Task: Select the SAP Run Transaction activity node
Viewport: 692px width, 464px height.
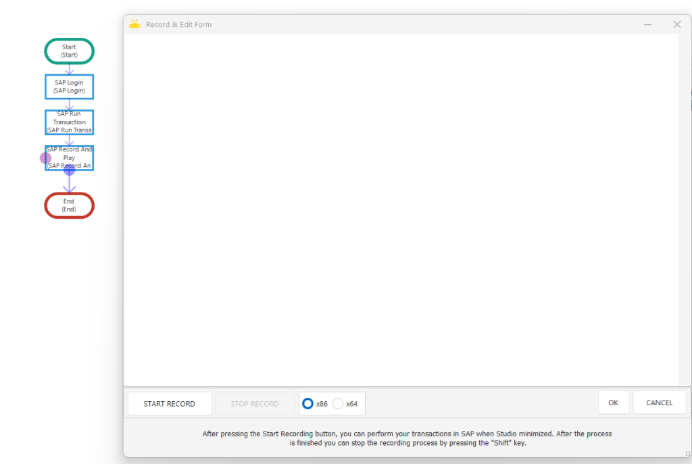Action: 69,122
